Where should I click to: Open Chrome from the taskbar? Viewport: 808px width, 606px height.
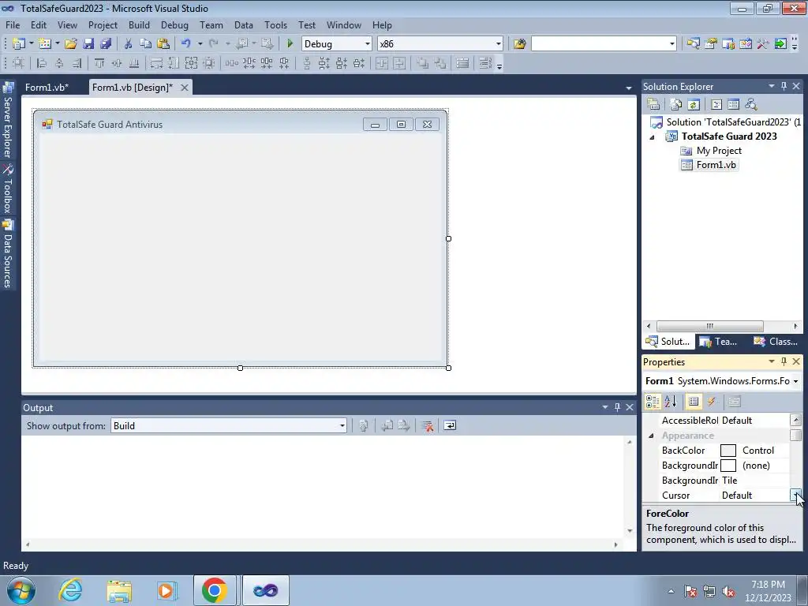point(215,590)
